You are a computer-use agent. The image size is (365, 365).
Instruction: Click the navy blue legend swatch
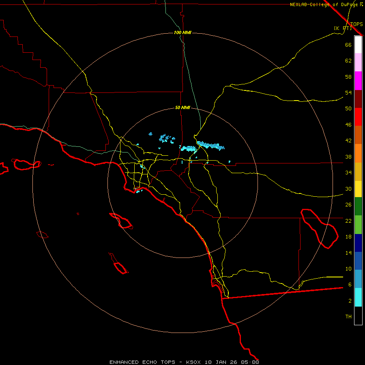[x=358, y=243]
